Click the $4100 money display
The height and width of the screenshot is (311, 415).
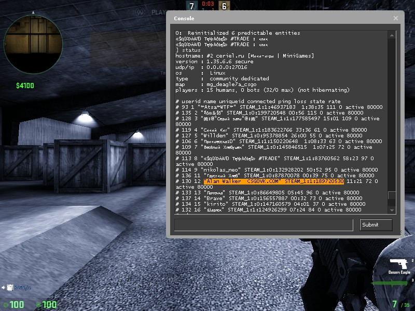(25, 86)
